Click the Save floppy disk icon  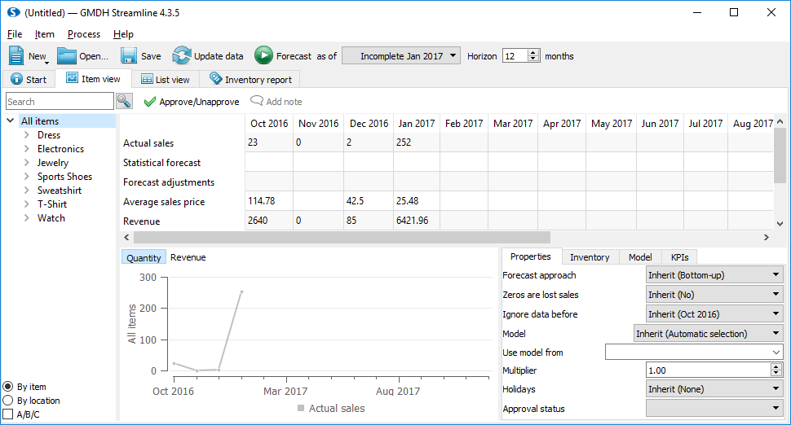tap(129, 56)
